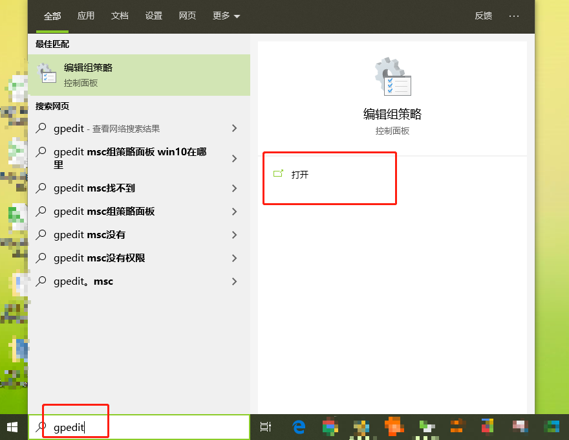Switch to the 应用 tab
Screen dimensions: 569x440
coord(86,16)
